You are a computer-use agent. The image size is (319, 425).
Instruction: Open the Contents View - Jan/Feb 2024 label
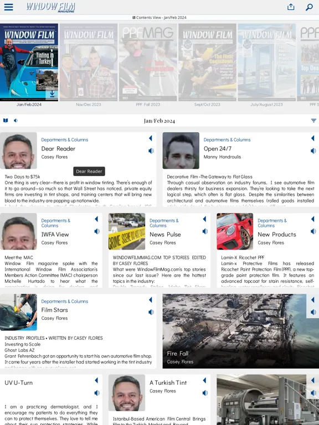click(159, 17)
